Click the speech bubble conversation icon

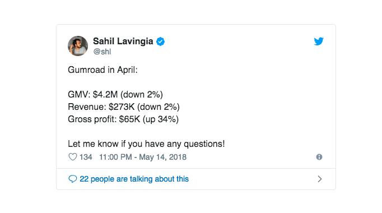[x=73, y=179]
